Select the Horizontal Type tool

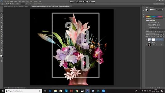(x=2, y=43)
